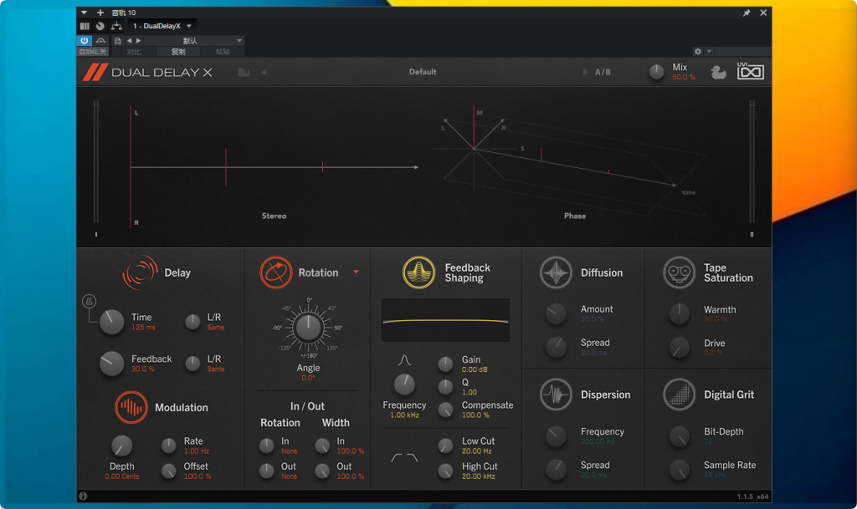This screenshot has width=857, height=509.
Task: Click the Time L/R knob
Action: 192,322
